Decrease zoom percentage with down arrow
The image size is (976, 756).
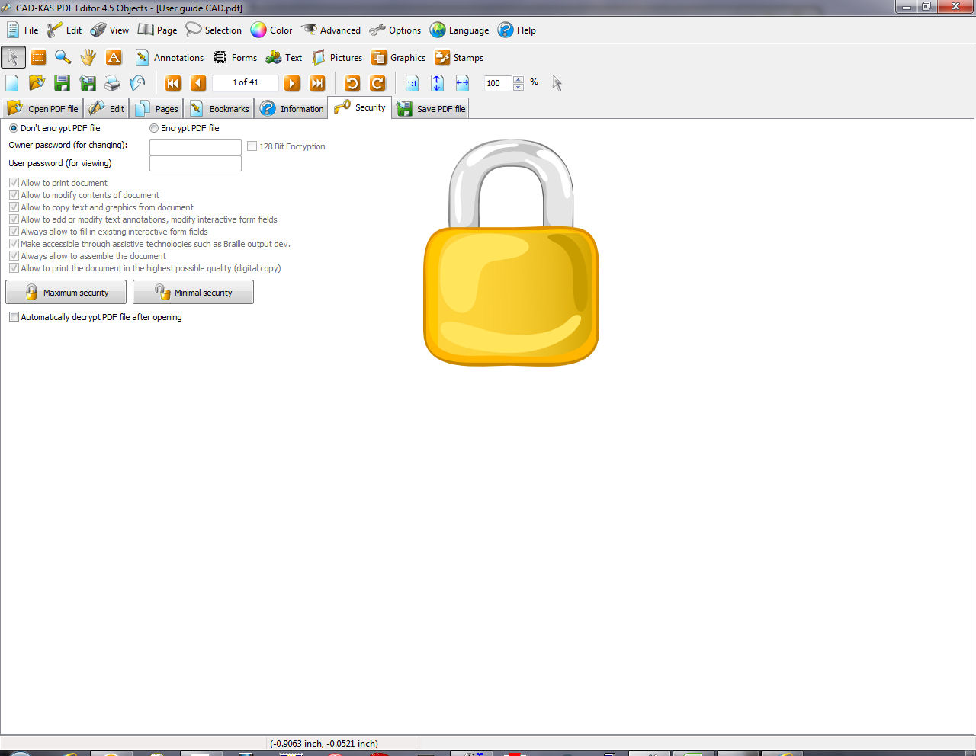(518, 87)
